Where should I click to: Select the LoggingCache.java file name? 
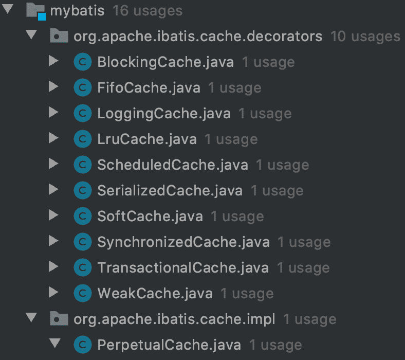pos(164,114)
